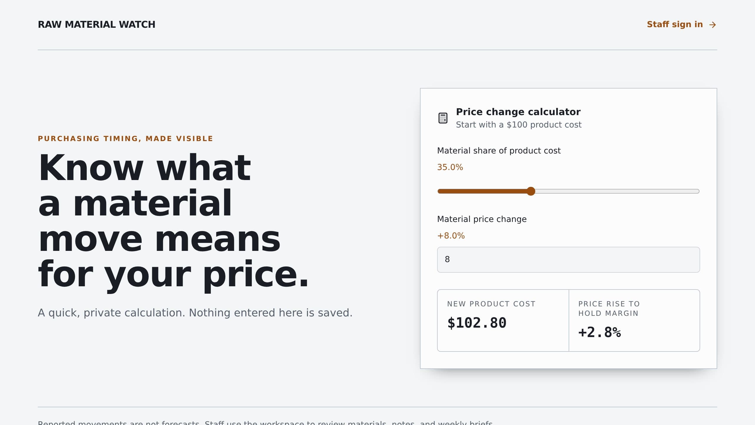Focus the Material price change input field
Screen dimensions: 755x425
click(568, 260)
